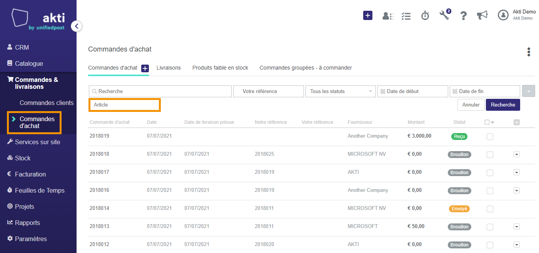Expand the extra filters dropdown button
The width and height of the screenshot is (539, 253).
coord(528,92)
